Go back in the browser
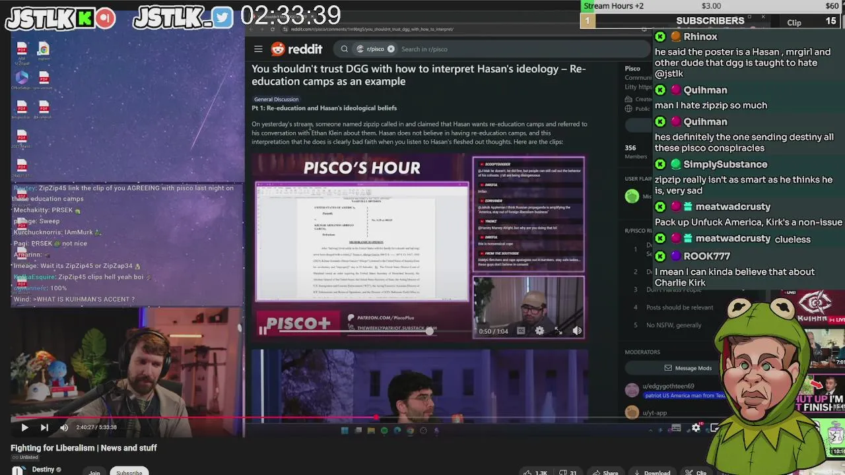The height and width of the screenshot is (475, 845). click(x=252, y=29)
